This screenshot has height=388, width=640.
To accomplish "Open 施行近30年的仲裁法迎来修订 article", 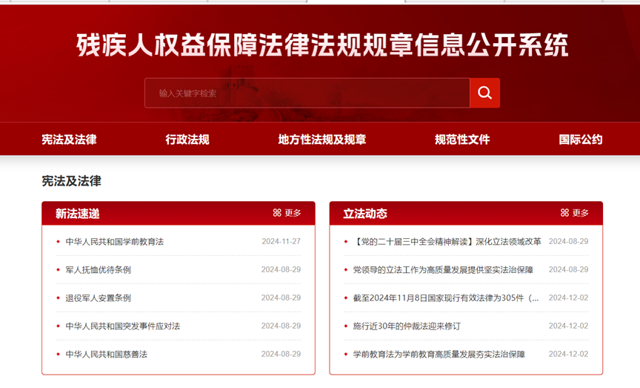I will point(407,326).
